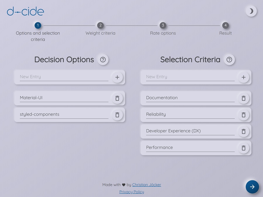Proceed with the next arrow button
263x197 pixels.
pyautogui.click(x=252, y=187)
